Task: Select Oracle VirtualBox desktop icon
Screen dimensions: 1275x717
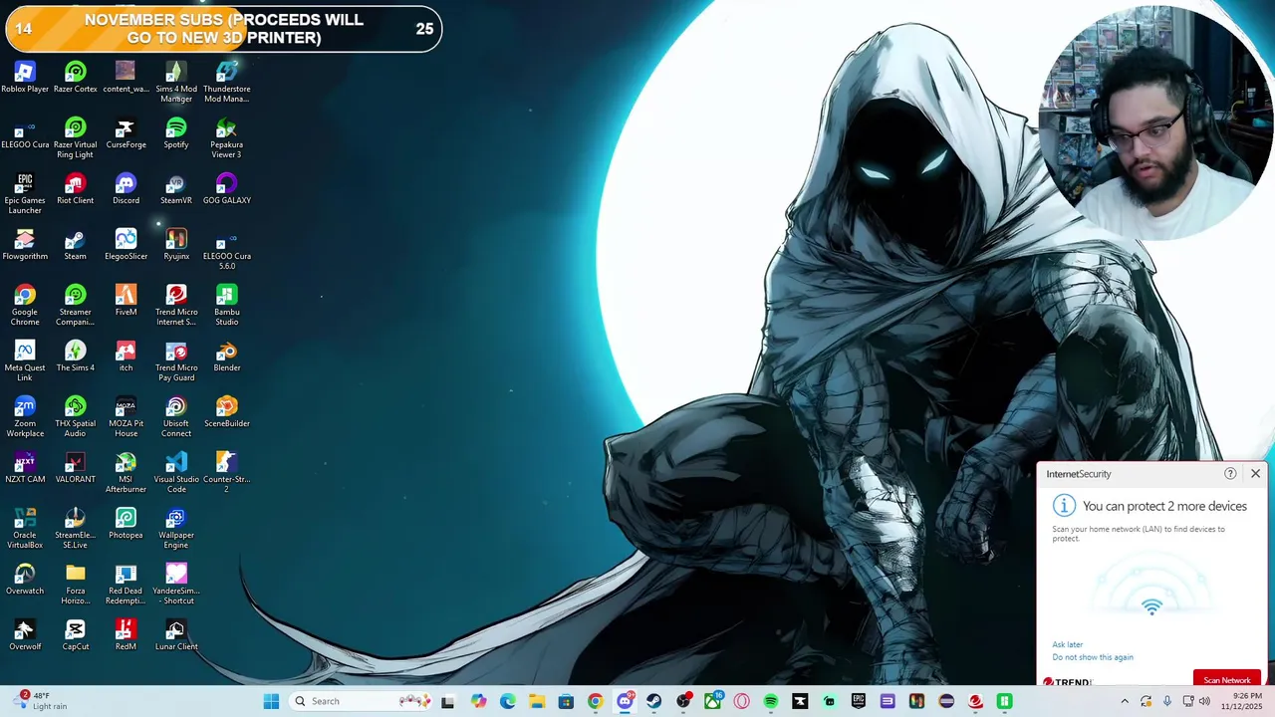Action: click(x=25, y=528)
